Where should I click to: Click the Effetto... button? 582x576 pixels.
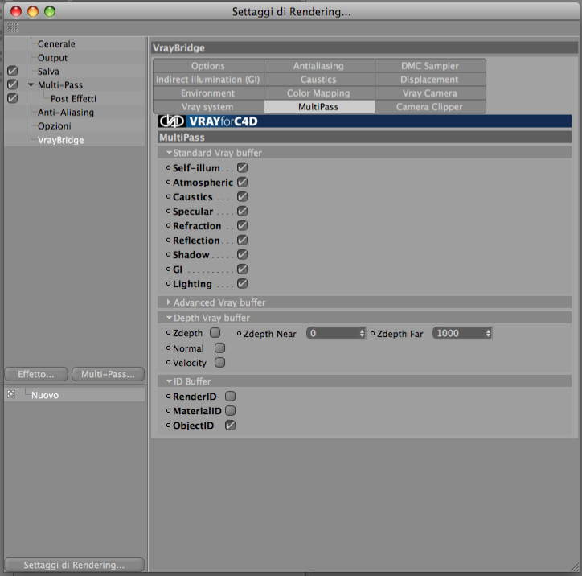click(36, 374)
